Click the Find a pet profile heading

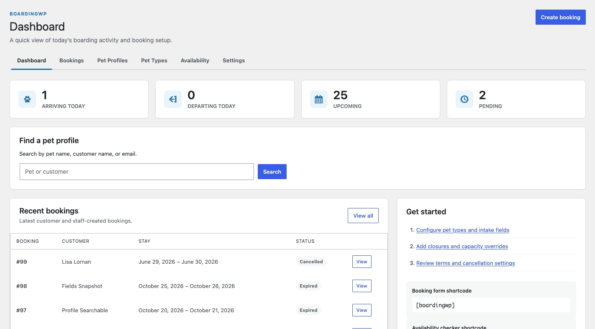(49, 140)
